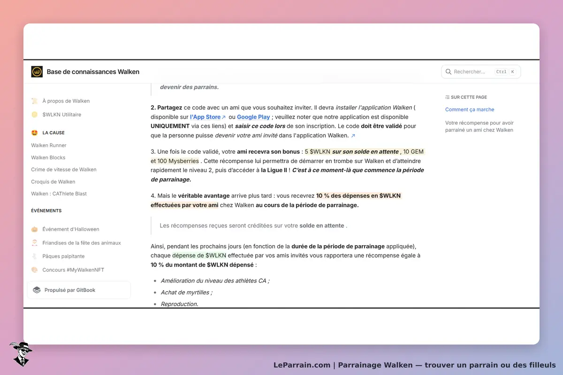Open Croquis de Walken page
The width and height of the screenshot is (563, 375).
click(x=53, y=182)
